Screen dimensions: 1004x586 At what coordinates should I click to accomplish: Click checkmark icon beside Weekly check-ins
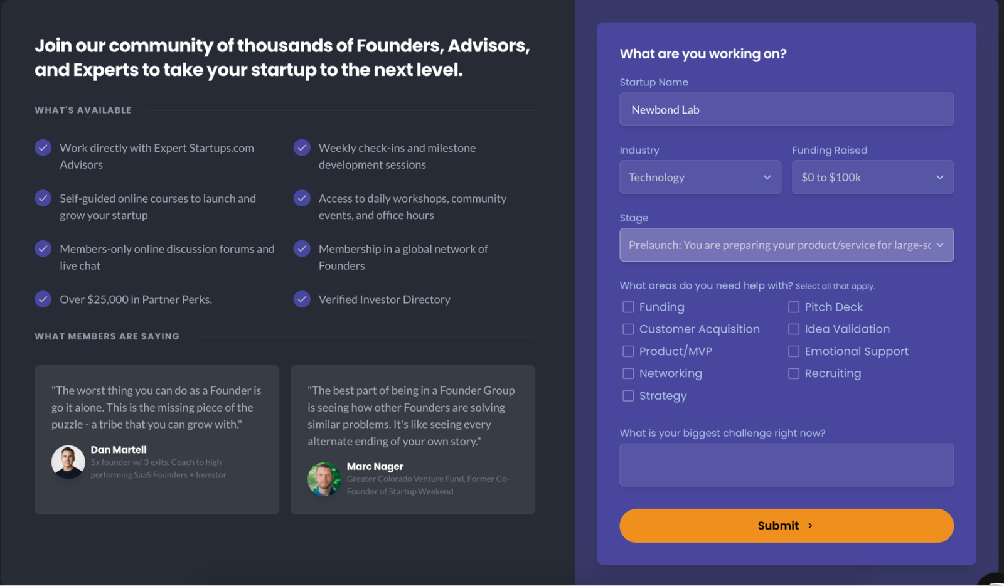pos(302,147)
